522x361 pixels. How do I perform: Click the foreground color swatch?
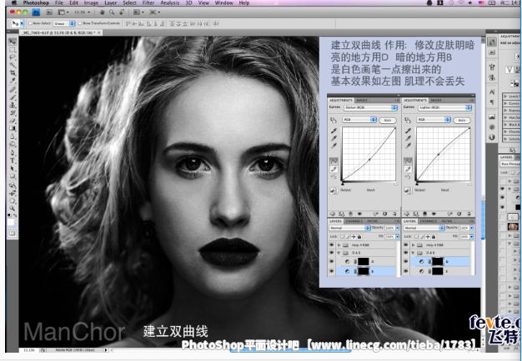click(11, 221)
